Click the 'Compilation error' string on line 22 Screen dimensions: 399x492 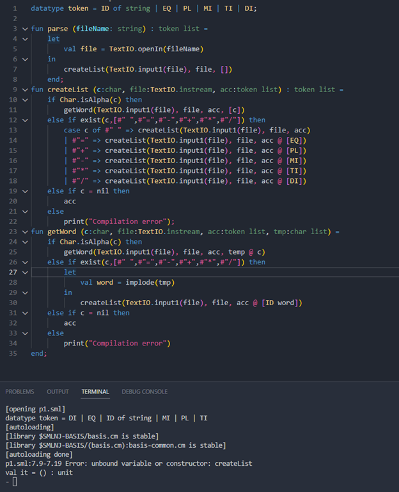(128, 221)
